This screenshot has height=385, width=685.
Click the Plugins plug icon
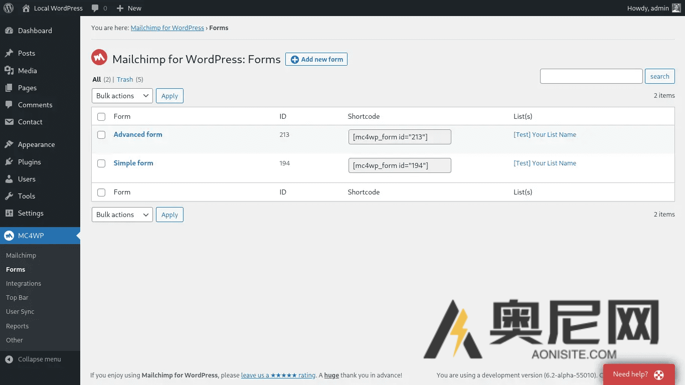click(9, 162)
